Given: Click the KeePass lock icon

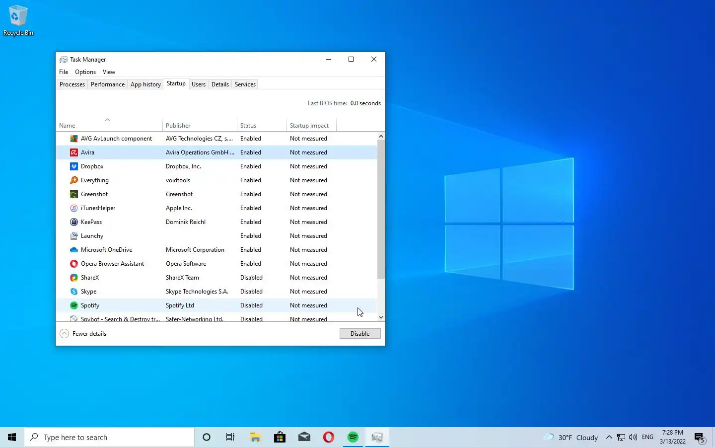Looking at the screenshot, I should [x=74, y=222].
